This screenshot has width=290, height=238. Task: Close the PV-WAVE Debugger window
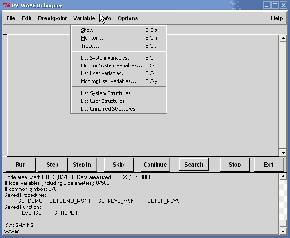pos(284,6)
